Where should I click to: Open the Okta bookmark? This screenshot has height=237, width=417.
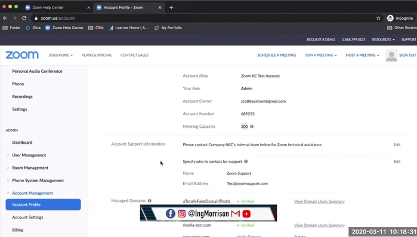pyautogui.click(x=33, y=27)
